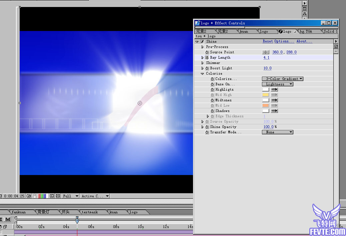The width and height of the screenshot is (346, 236).
Task: Click the Mid Low eyedropper
Action: click(x=274, y=105)
